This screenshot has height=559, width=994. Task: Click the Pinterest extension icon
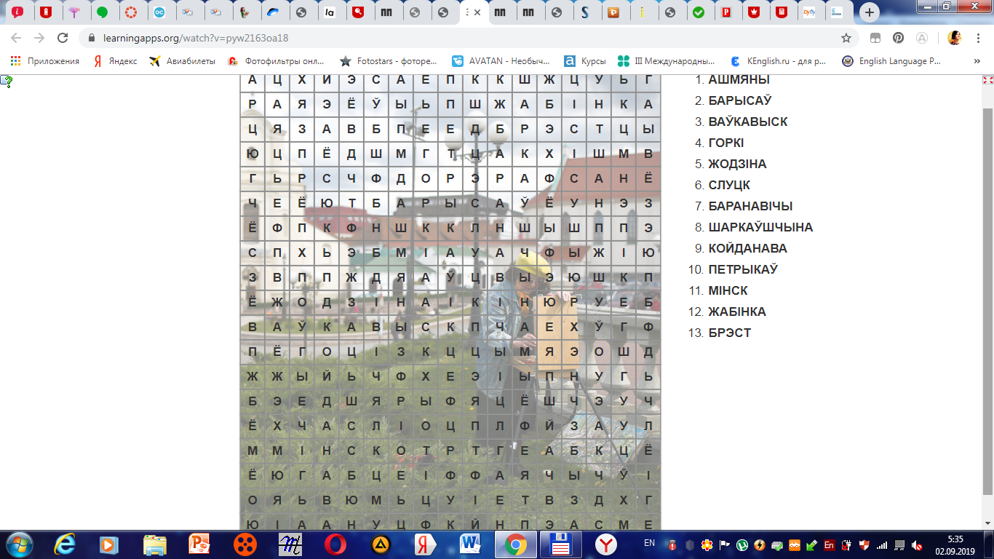pyautogui.click(x=899, y=38)
